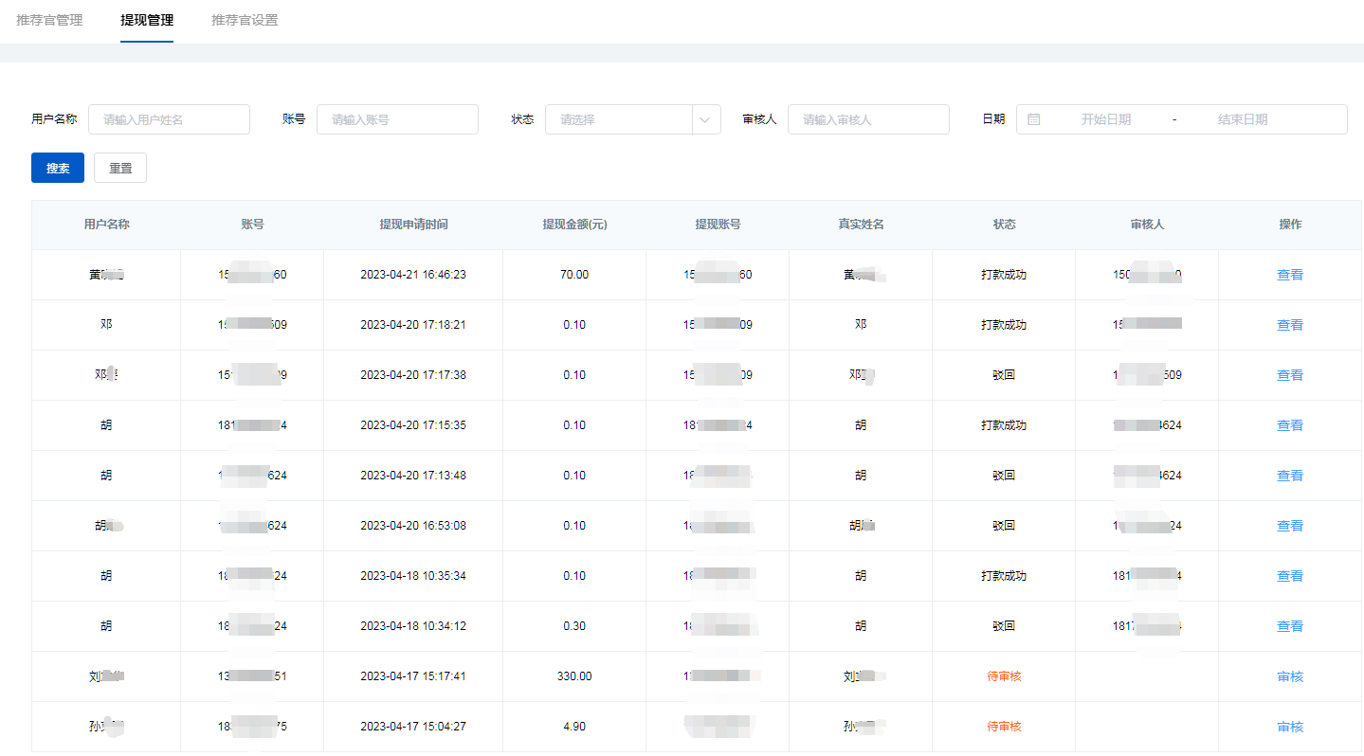The image size is (1364, 756).
Task: Click the 真实姓名 column header
Action: click(x=861, y=225)
